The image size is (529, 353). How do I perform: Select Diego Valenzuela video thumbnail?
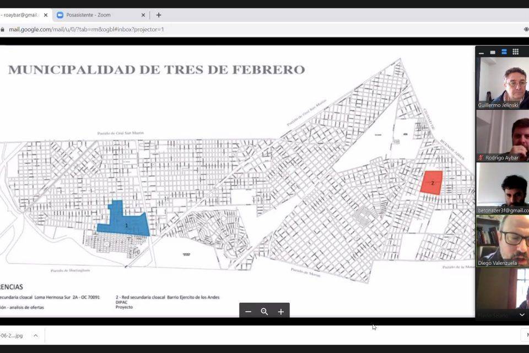click(x=503, y=241)
